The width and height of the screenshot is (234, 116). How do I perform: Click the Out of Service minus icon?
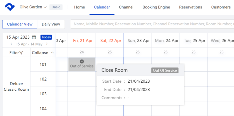[82, 61]
